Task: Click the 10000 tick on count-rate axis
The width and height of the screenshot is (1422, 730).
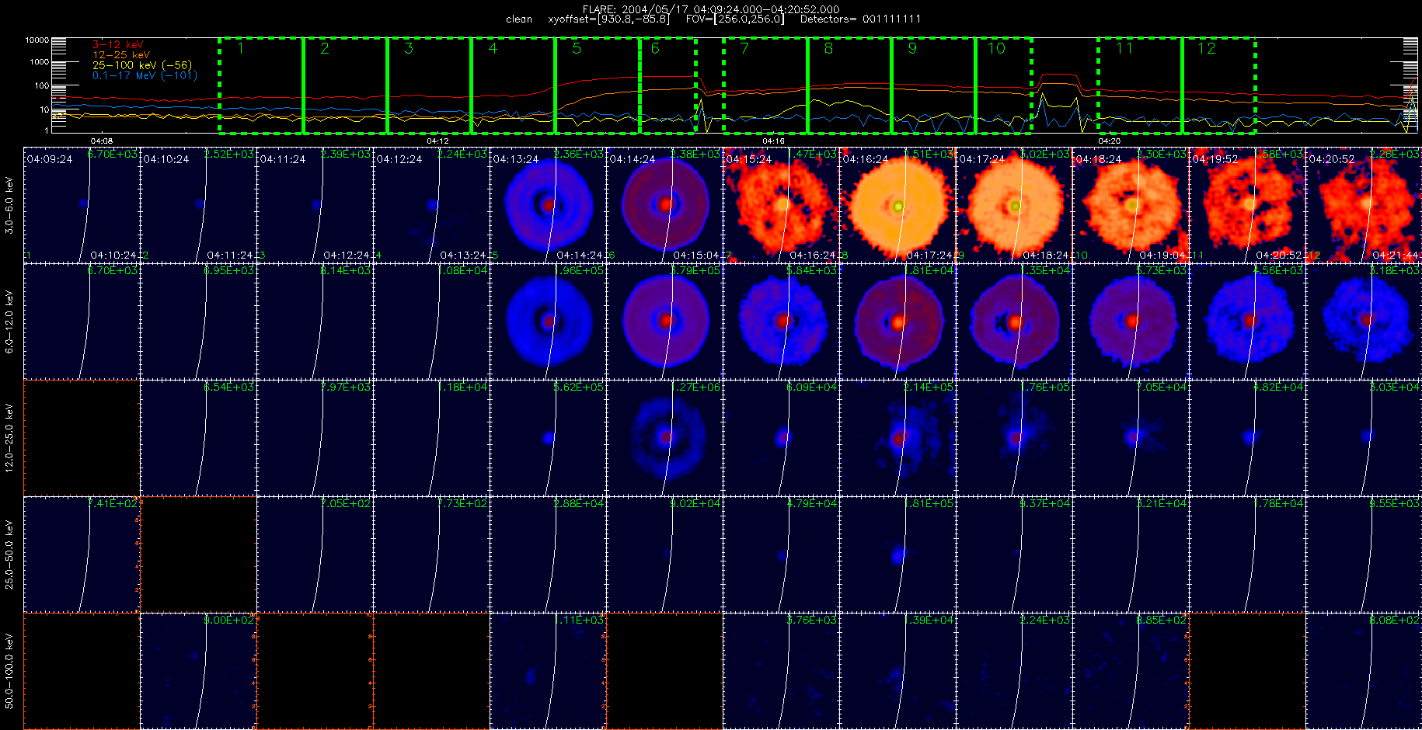Action: (x=37, y=40)
